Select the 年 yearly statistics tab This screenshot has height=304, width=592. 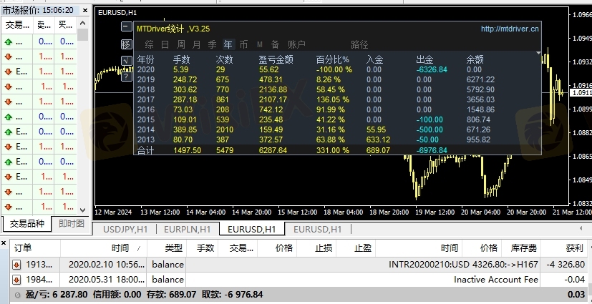(228, 44)
